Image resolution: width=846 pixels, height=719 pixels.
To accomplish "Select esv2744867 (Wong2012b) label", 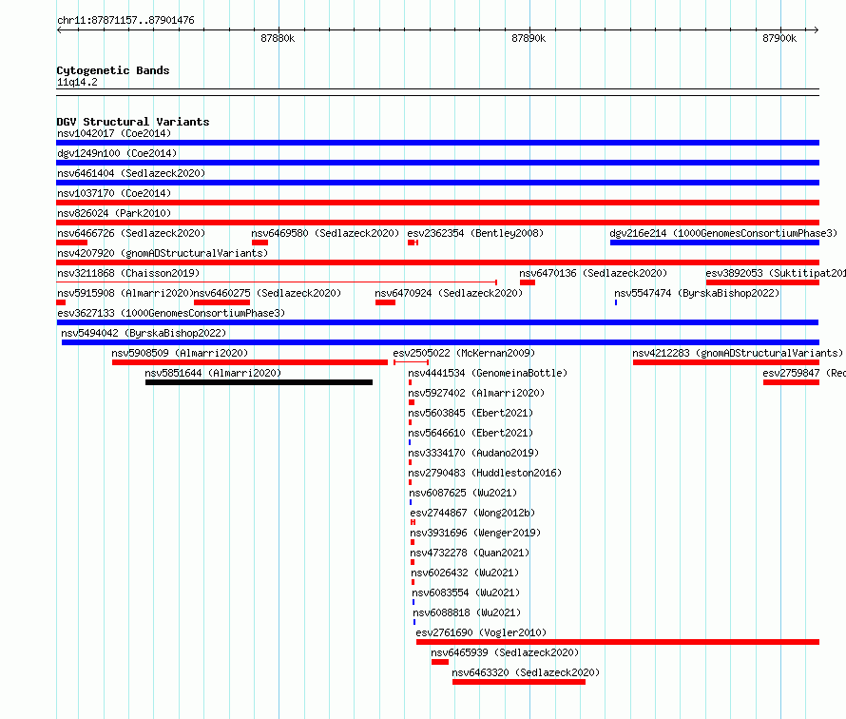I will pyautogui.click(x=472, y=513).
